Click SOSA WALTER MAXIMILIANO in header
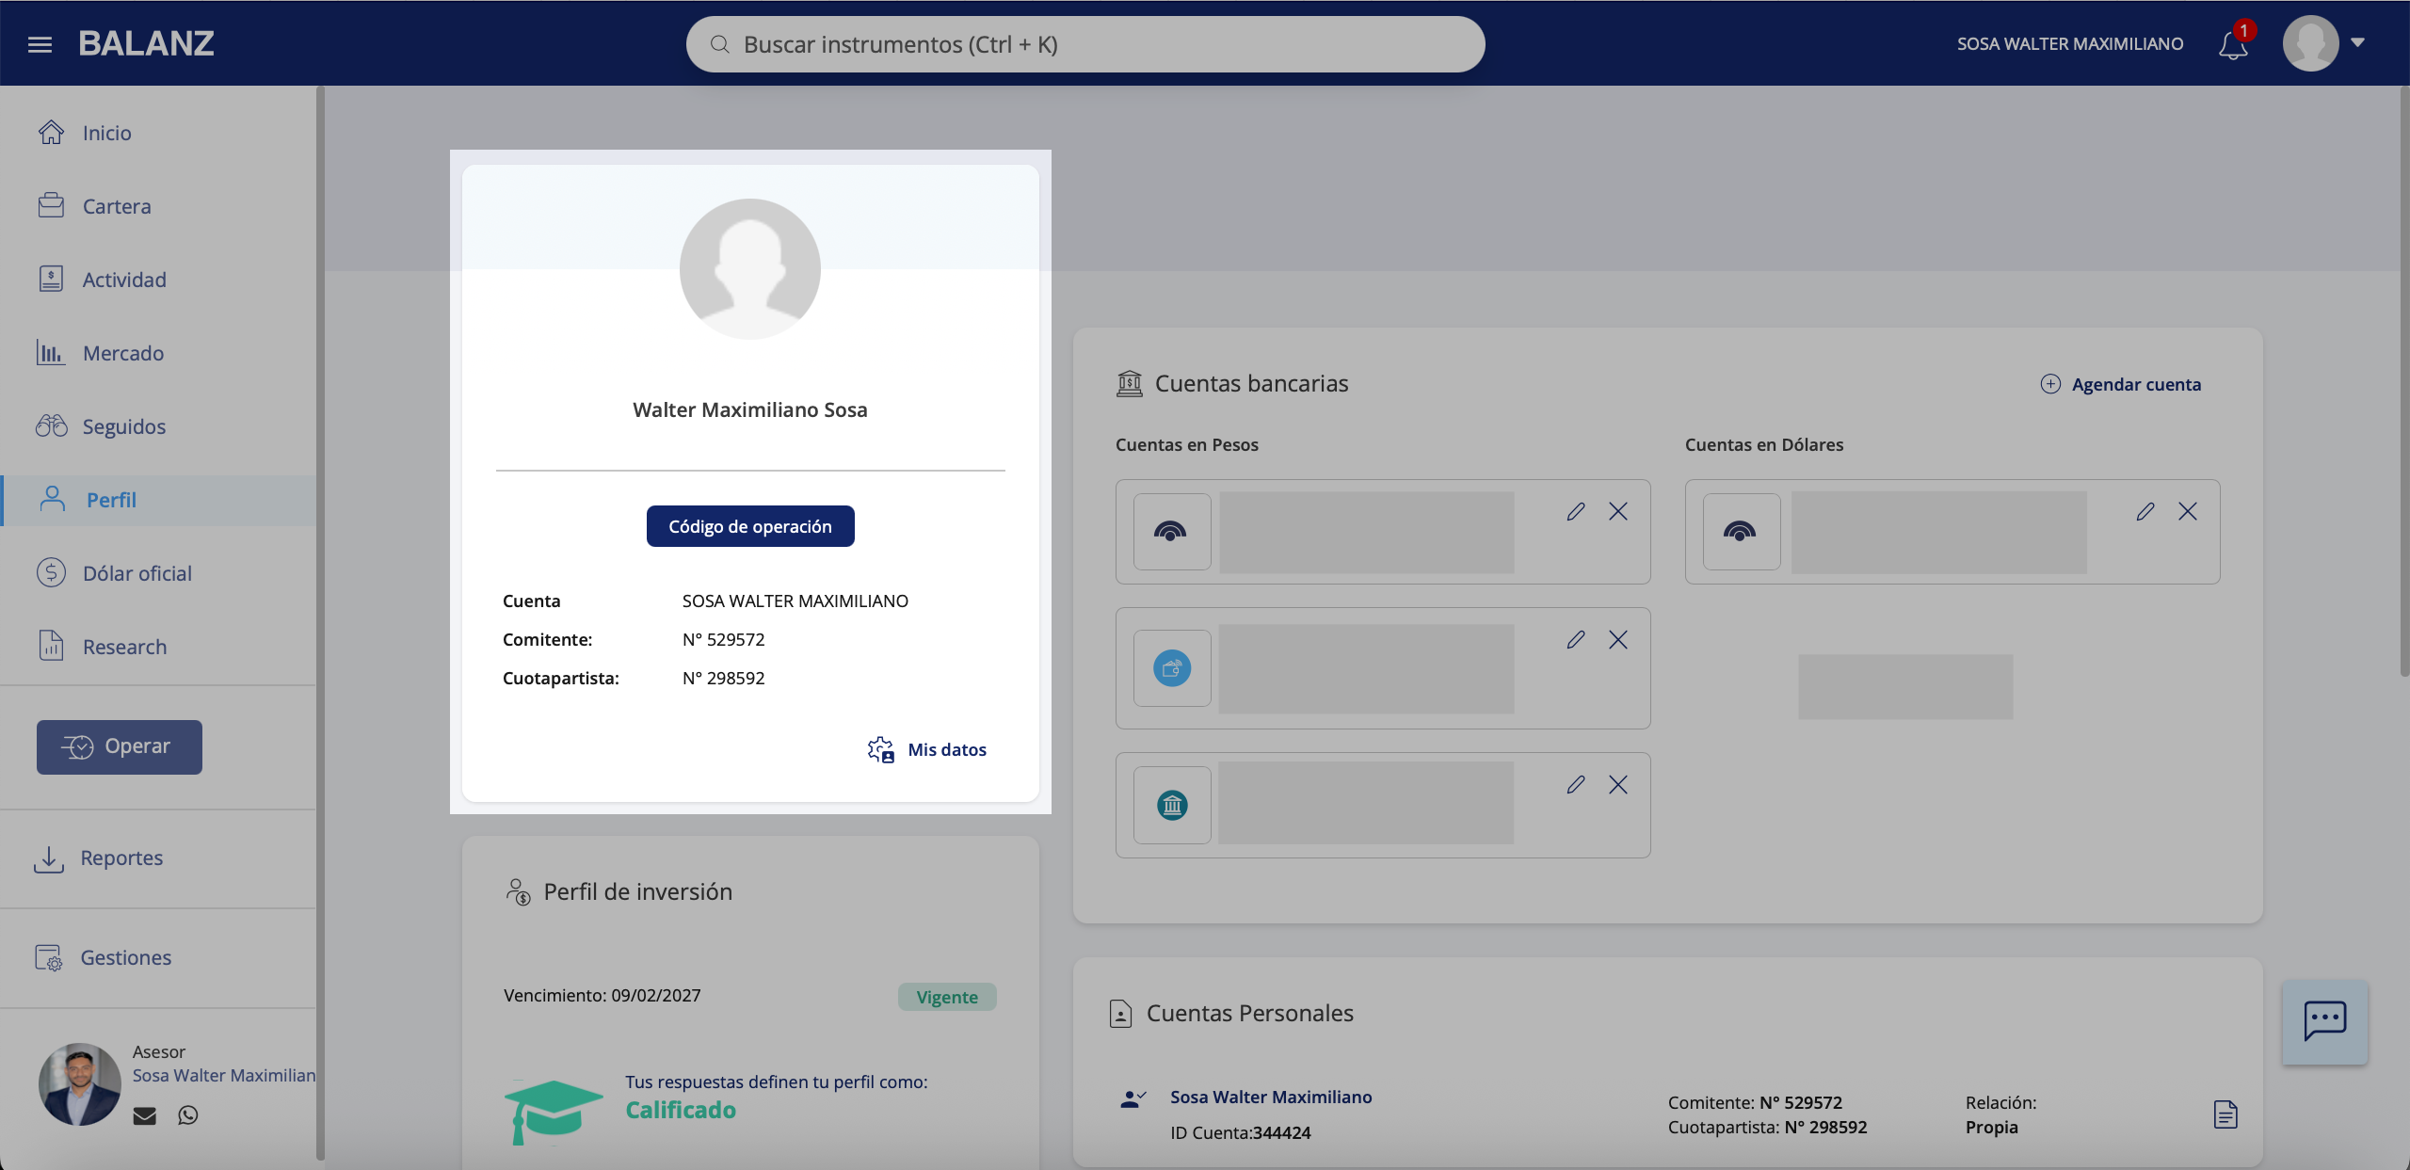The image size is (2410, 1170). click(x=2070, y=44)
